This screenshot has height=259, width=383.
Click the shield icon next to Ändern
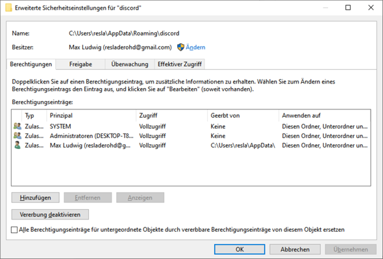[x=180, y=47]
